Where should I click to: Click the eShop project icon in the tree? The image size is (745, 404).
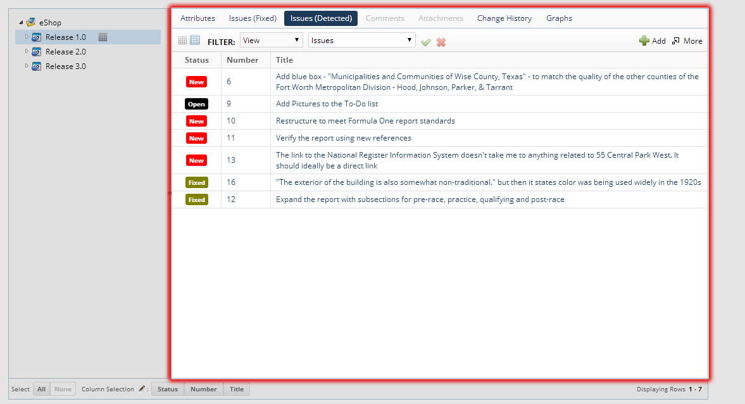(31, 22)
